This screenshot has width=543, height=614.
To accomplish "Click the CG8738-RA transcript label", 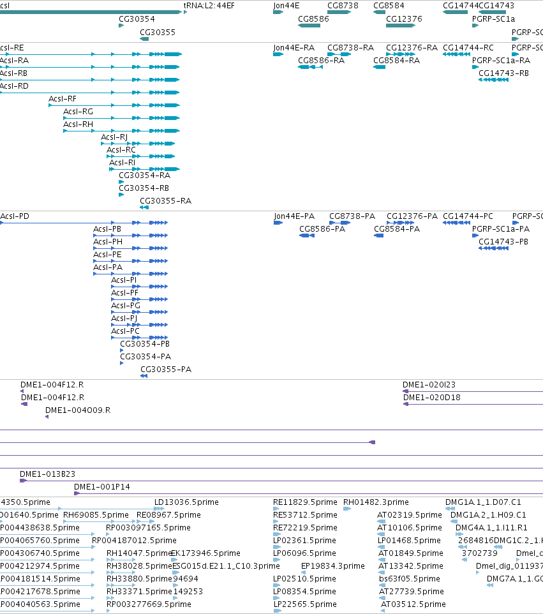I will tap(350, 48).
